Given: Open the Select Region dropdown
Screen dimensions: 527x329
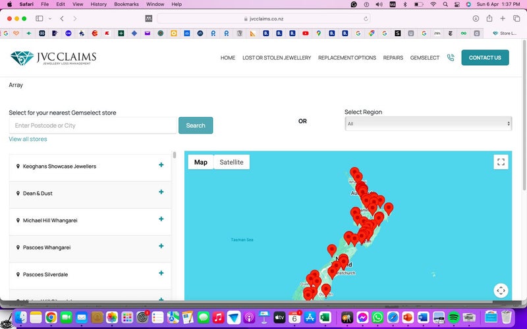Looking at the screenshot, I should (x=428, y=124).
